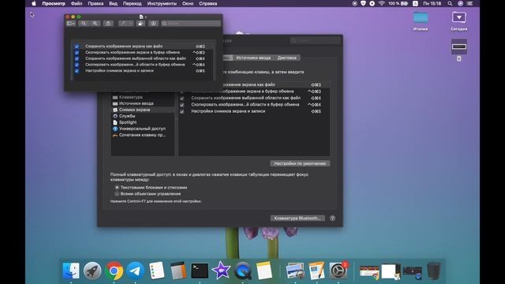Click the Настройки по умолчанию button
The width and height of the screenshot is (505, 284).
[x=300, y=163]
